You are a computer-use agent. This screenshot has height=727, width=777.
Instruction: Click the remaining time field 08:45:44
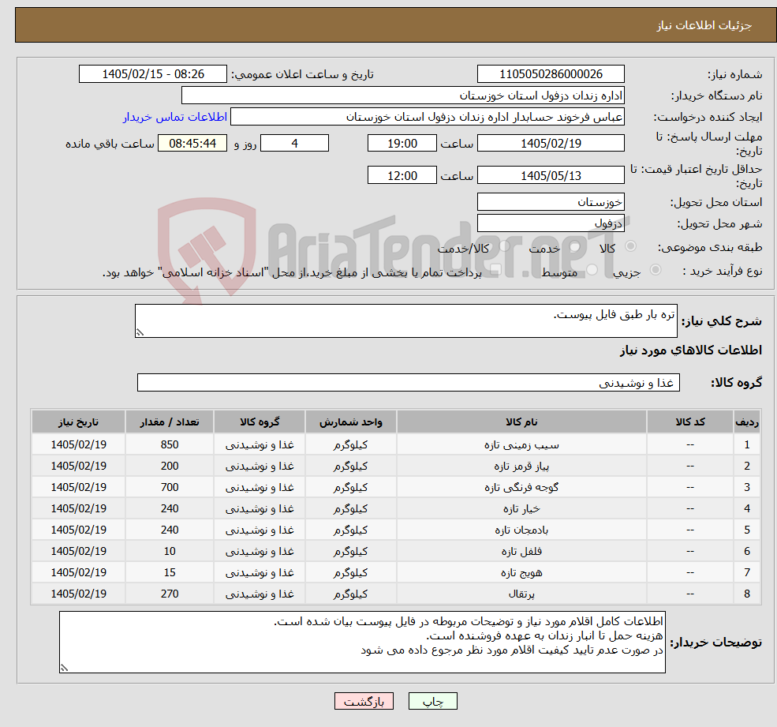(x=192, y=144)
